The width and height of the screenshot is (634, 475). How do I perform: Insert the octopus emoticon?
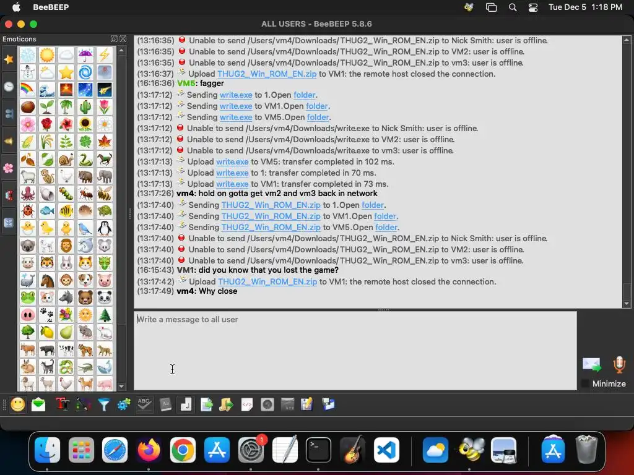pyautogui.click(x=27, y=194)
